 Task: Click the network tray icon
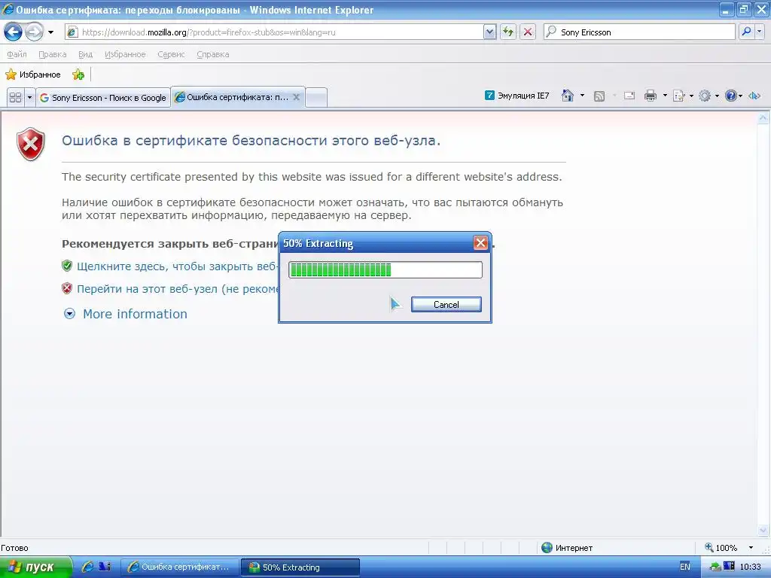point(715,567)
